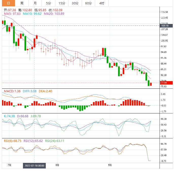
Task: Click the 116.58 price axis label
Action: click(164, 12)
